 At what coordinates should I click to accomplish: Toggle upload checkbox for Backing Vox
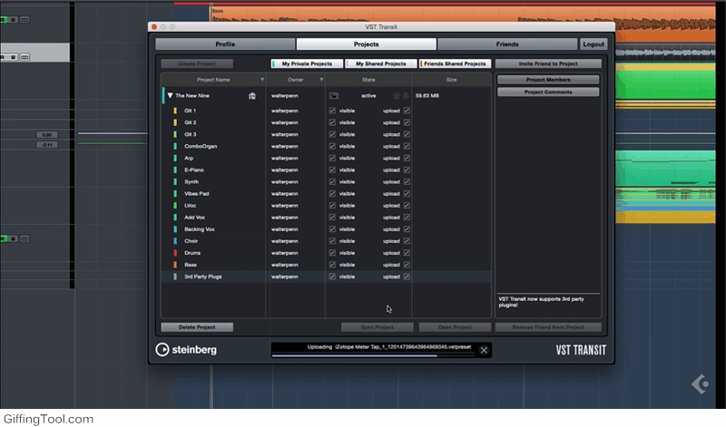tap(407, 229)
